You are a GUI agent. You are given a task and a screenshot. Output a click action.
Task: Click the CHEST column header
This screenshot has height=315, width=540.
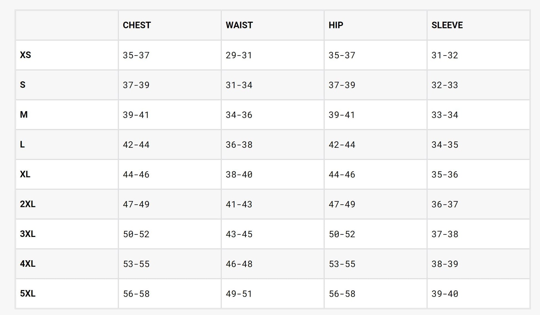(x=137, y=25)
